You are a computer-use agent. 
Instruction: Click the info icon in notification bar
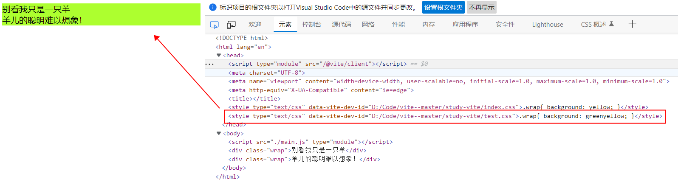coord(213,7)
